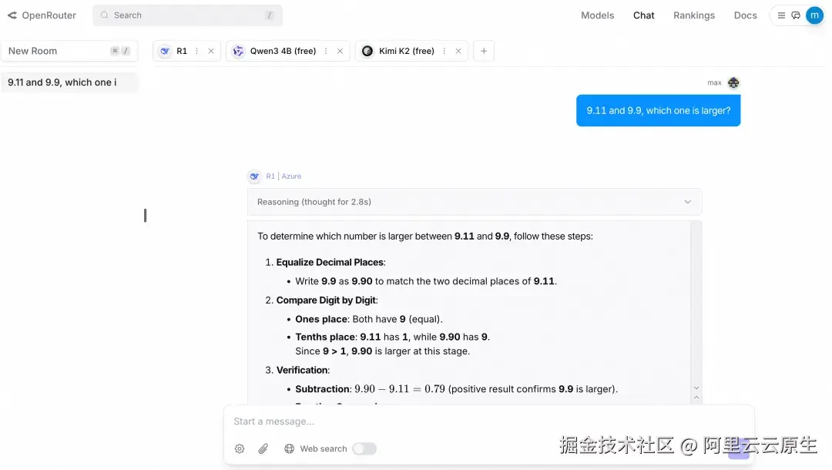Click the R1 model avatar icon

(x=164, y=51)
